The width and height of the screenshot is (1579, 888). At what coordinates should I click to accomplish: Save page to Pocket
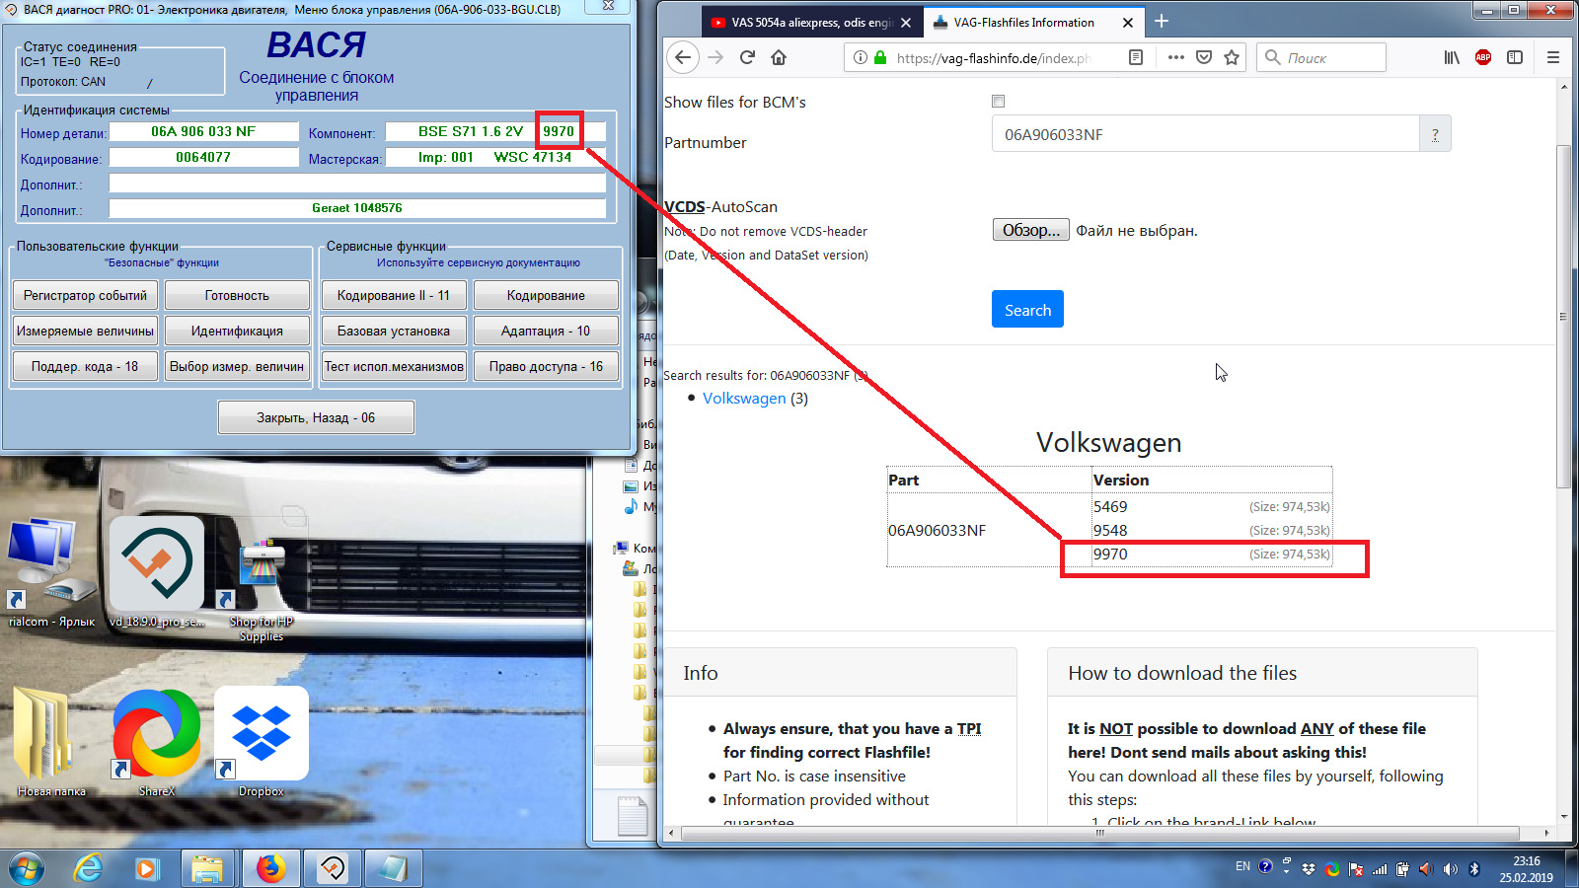[x=1204, y=57]
